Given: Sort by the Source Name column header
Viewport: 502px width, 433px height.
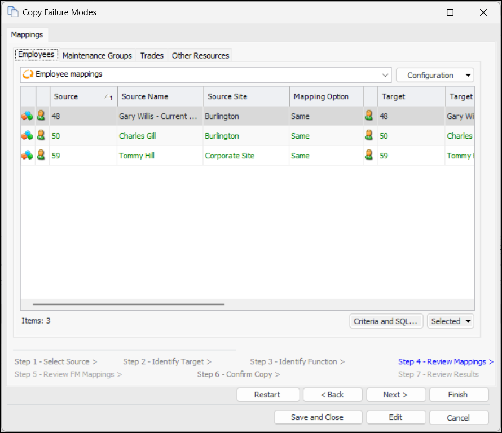Looking at the screenshot, I should click(x=160, y=96).
